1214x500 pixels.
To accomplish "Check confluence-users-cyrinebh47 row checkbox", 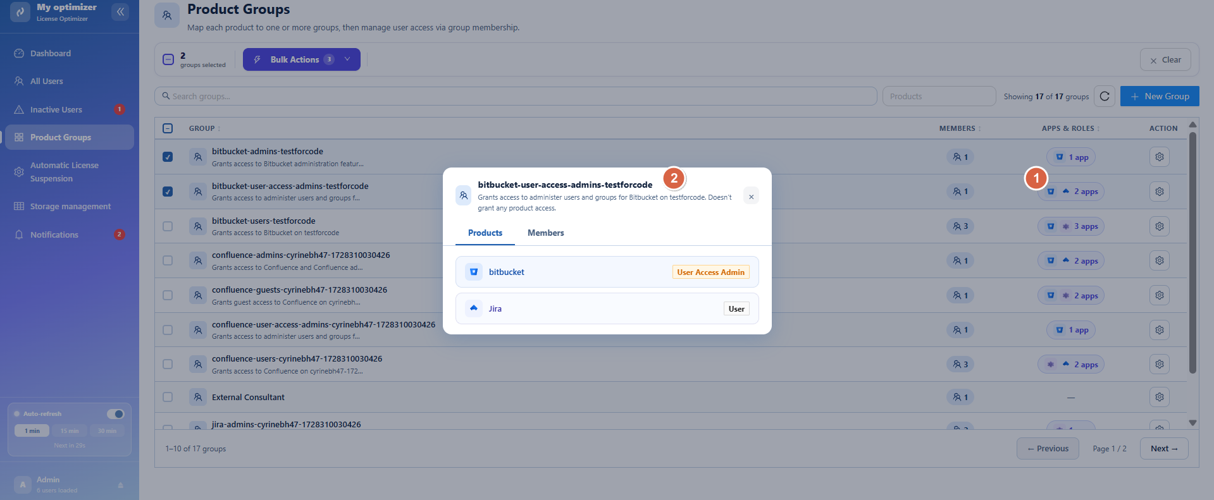I will coord(168,364).
